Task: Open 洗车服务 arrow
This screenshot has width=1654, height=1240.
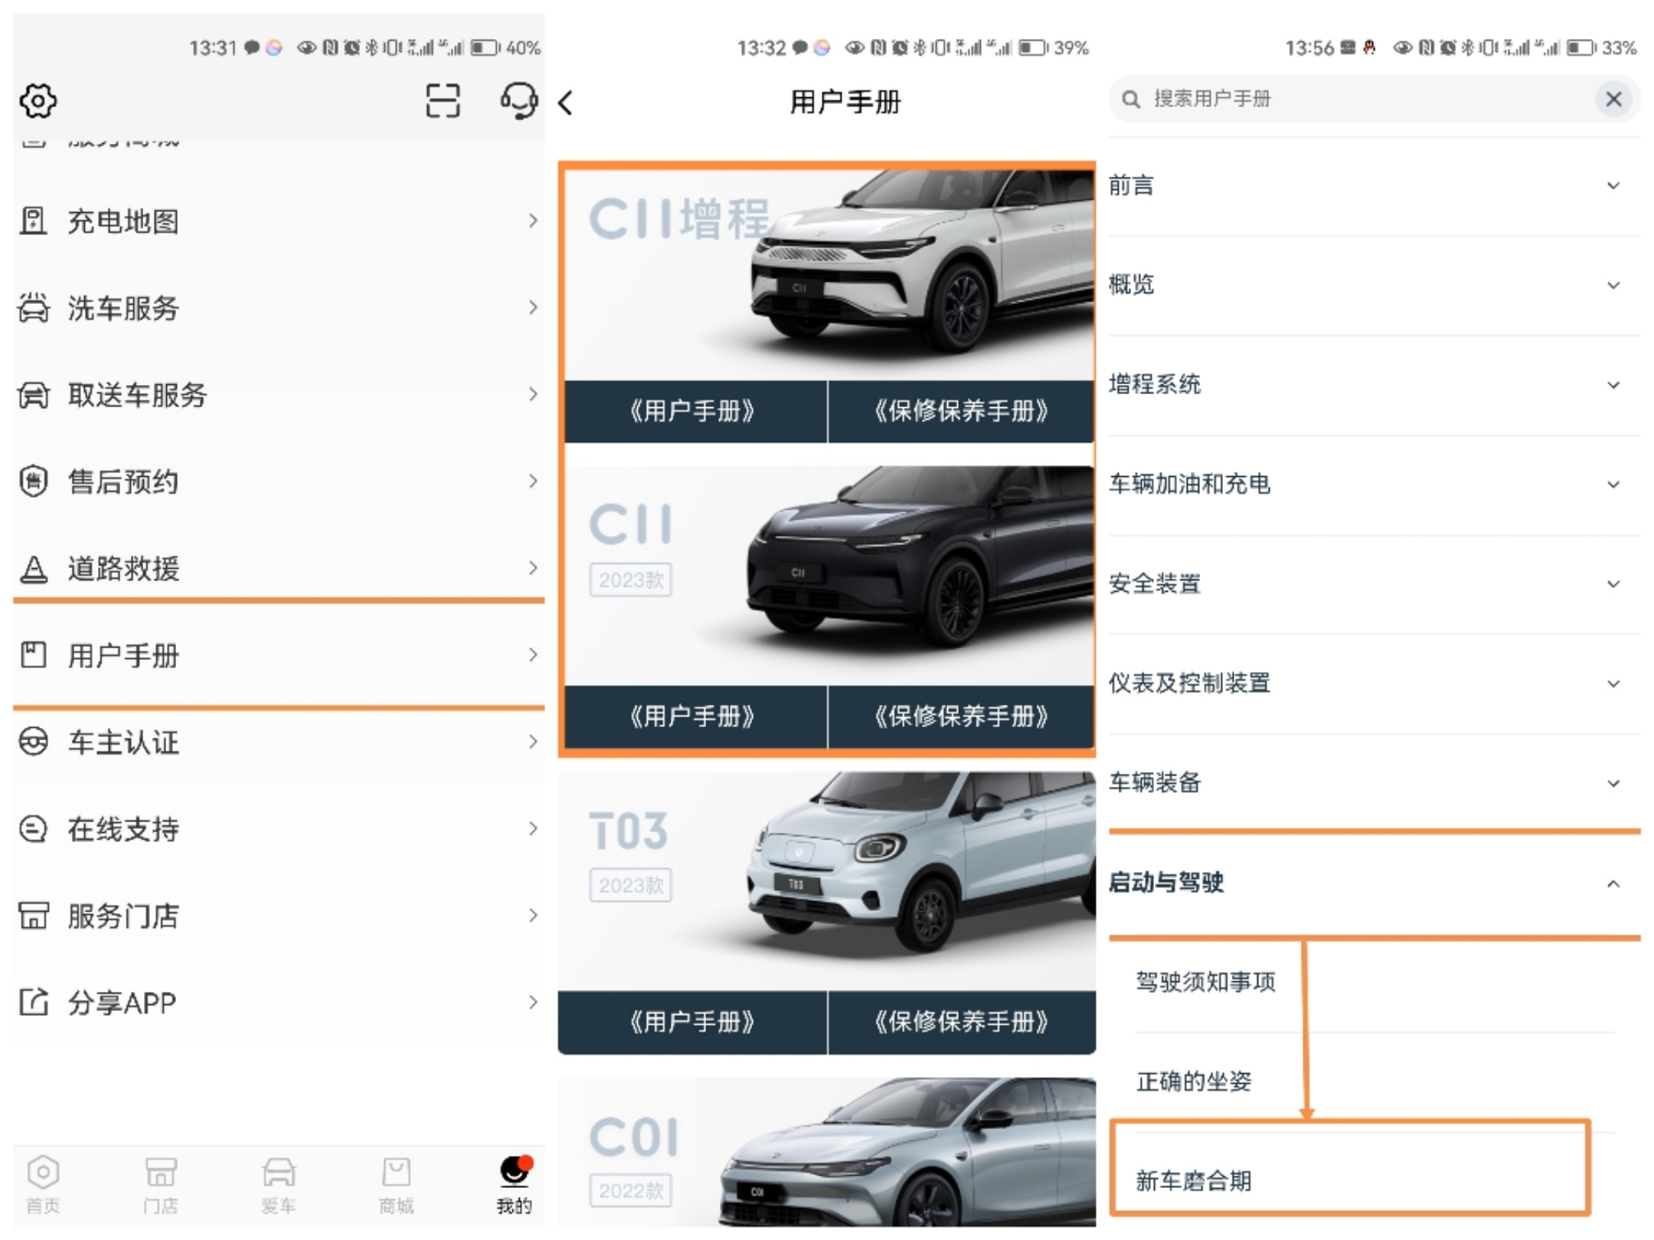Action: point(533,308)
